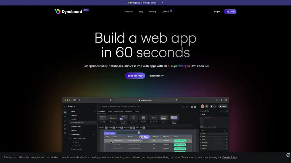Click the browser share icon
291x163 pixels.
tap(217, 100)
